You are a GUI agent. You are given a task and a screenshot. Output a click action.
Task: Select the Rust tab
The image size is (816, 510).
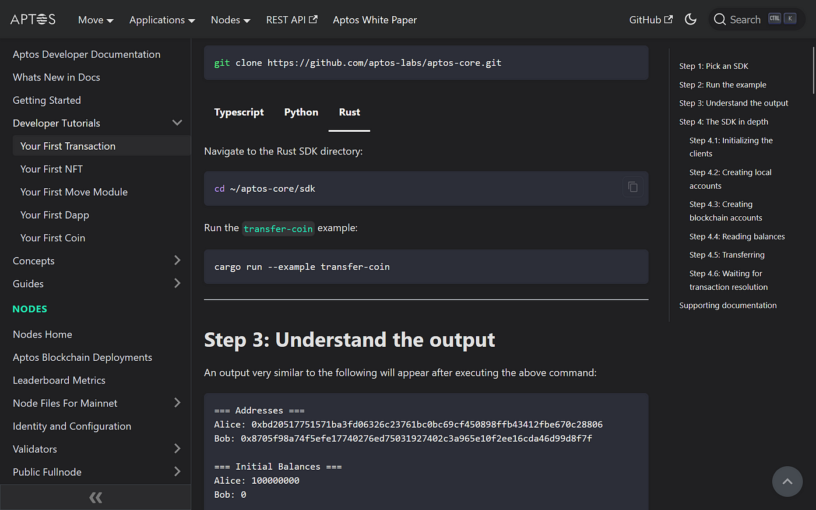click(x=349, y=112)
